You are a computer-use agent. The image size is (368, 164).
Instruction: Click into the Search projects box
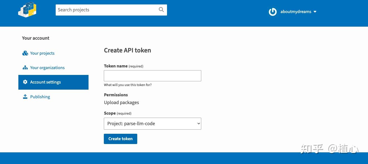[106, 10]
